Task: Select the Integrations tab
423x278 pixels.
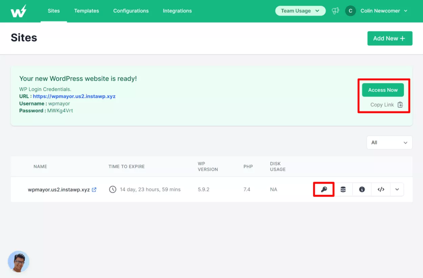Action: pos(177,11)
